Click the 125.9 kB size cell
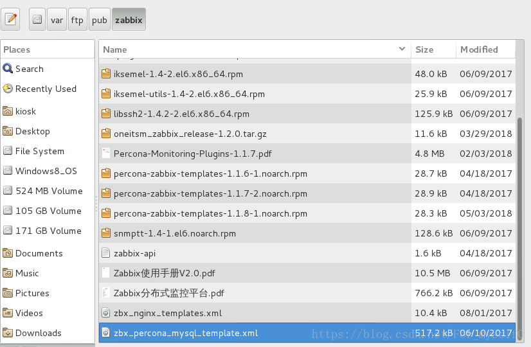 click(x=433, y=114)
